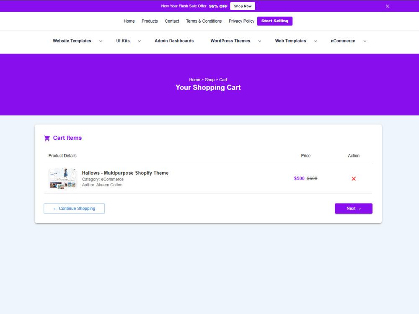Open the Products page
The image size is (419, 314).
150,21
